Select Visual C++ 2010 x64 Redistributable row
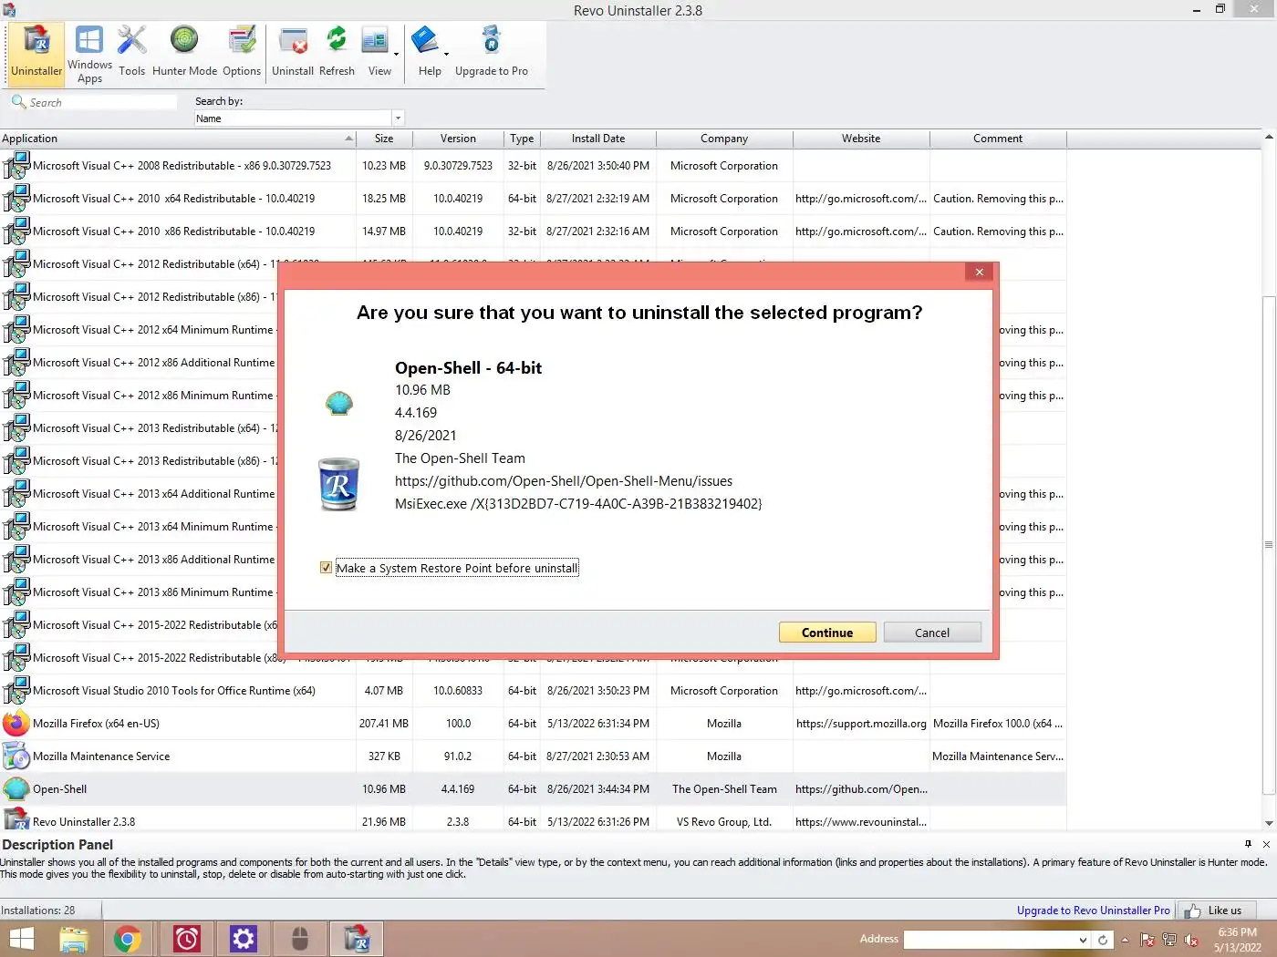Image resolution: width=1277 pixels, height=957 pixels. 534,199
